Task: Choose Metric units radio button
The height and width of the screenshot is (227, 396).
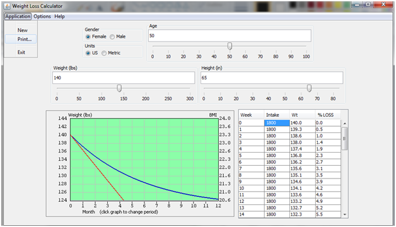Action: click(x=104, y=53)
